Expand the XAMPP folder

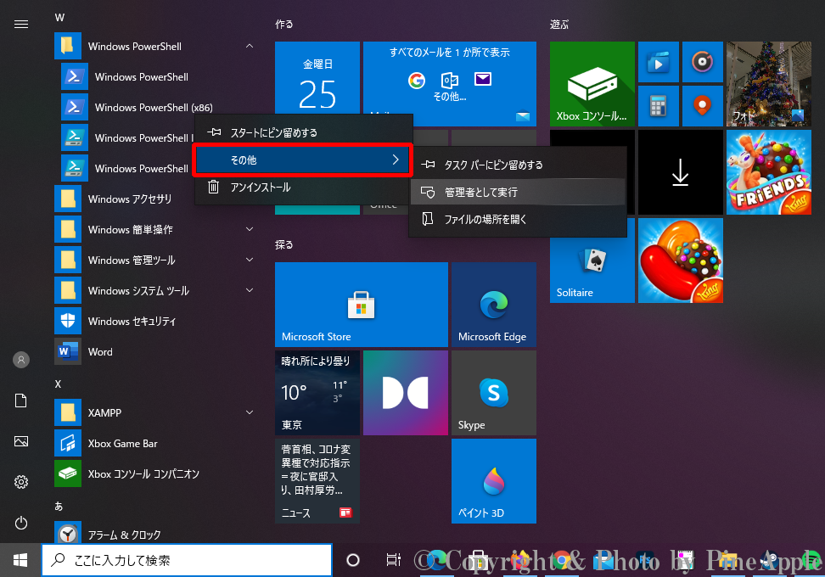coord(250,413)
